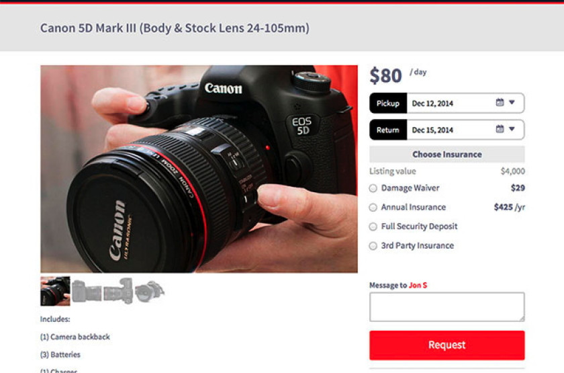
Task: Open the Pickup date field Dec 12, 2014
Action: point(465,103)
